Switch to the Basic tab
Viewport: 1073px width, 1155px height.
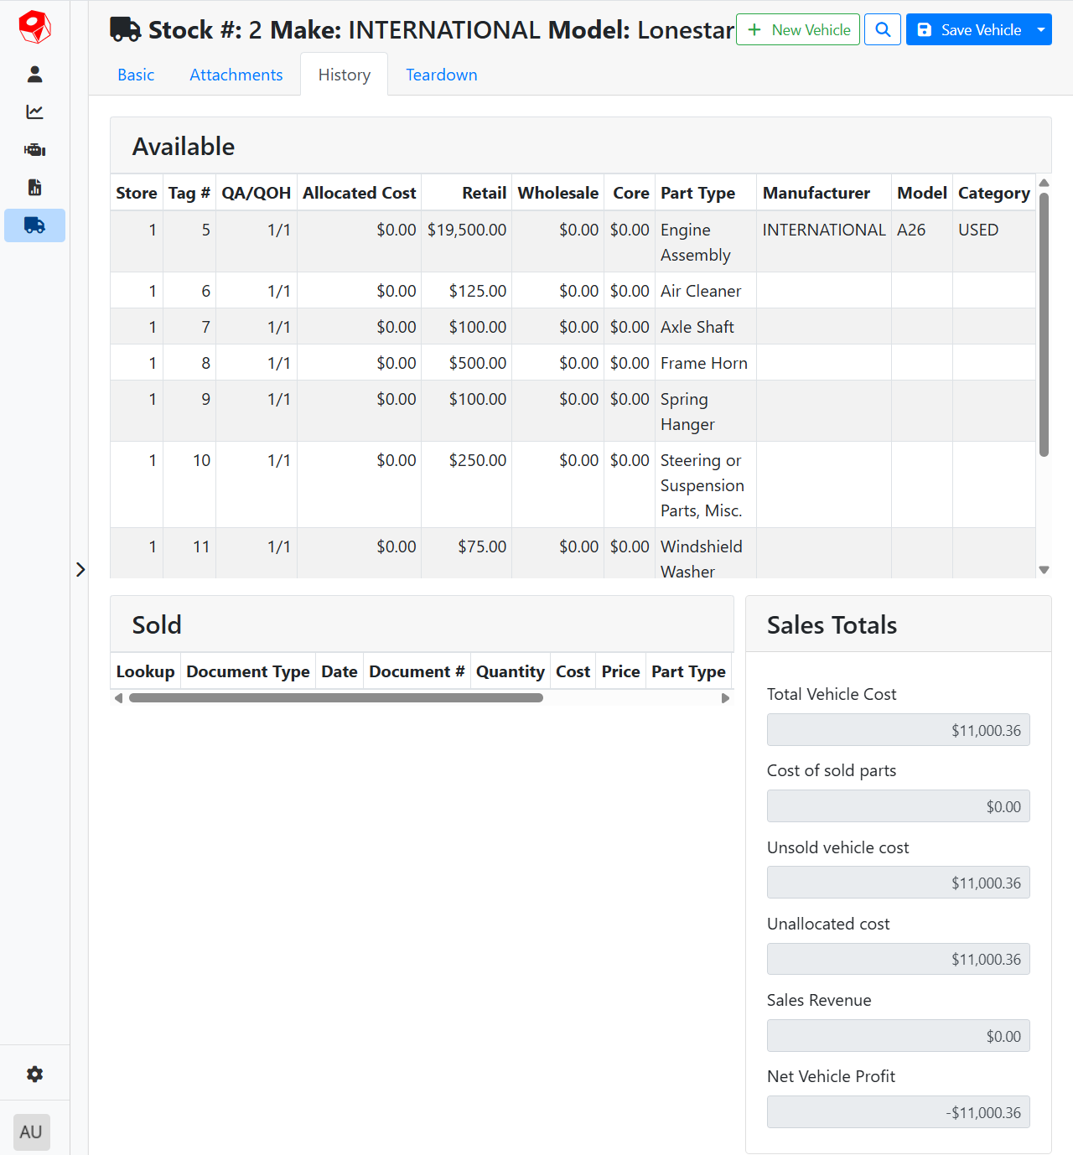tap(136, 75)
